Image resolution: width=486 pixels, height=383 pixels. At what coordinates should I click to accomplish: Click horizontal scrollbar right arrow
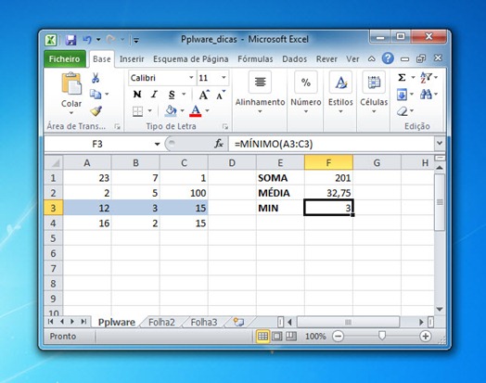pyautogui.click(x=421, y=323)
